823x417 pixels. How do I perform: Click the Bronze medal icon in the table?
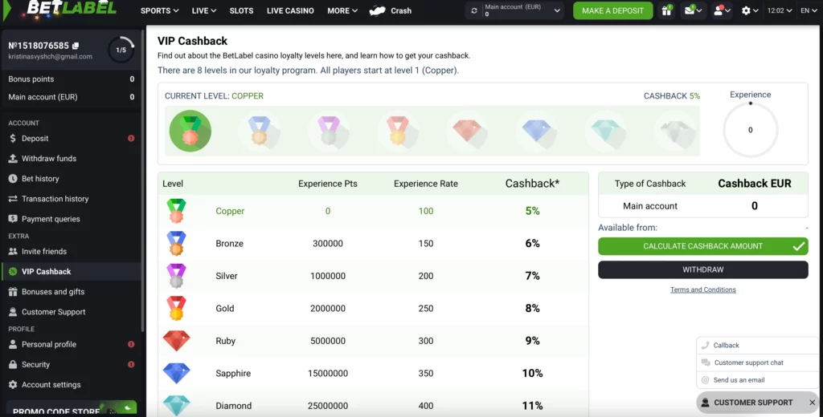[x=176, y=244]
